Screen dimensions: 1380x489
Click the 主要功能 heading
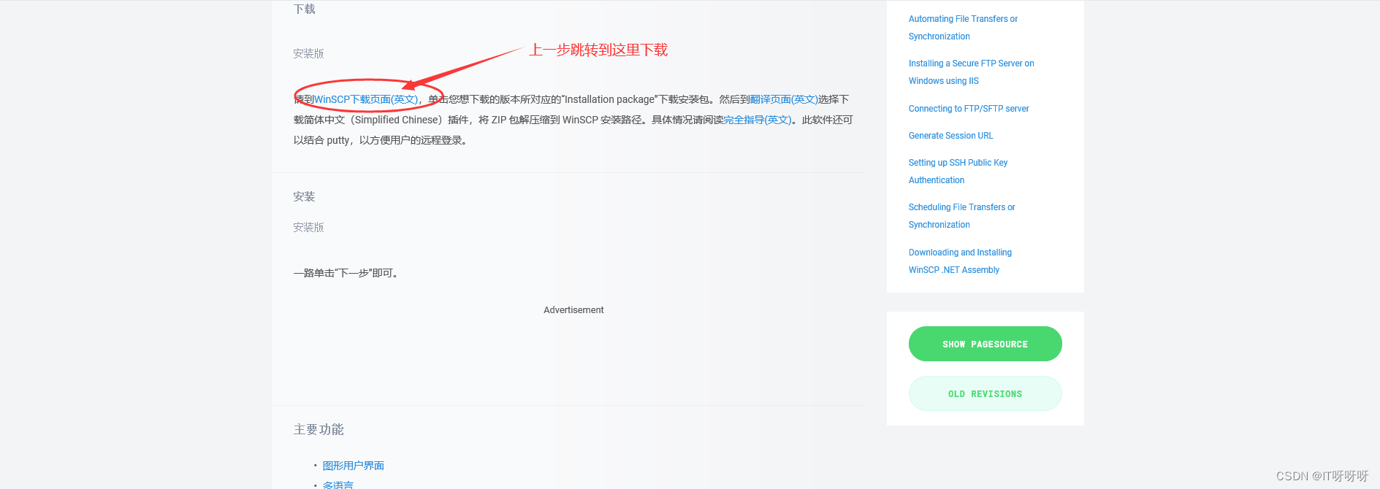319,429
